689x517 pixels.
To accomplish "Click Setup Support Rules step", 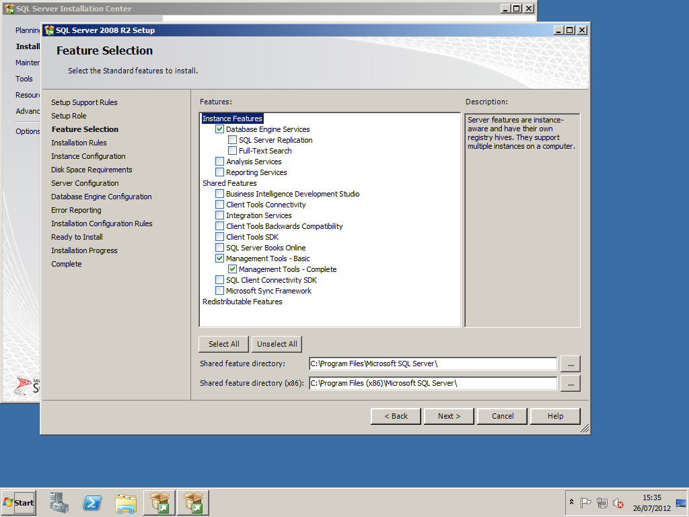I will tap(84, 102).
